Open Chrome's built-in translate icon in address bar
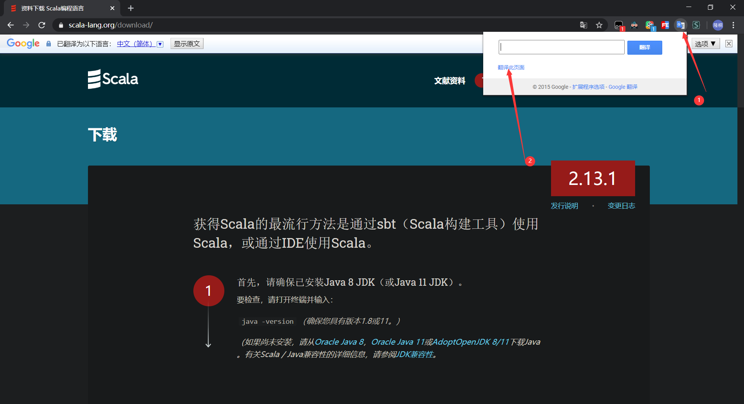This screenshot has height=404, width=744. click(x=584, y=25)
